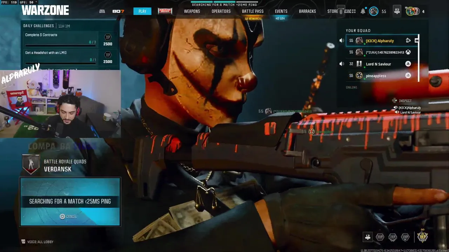The image size is (449, 252).
Task: Click the first bottom-right loadout token icon
Action: pyautogui.click(x=367, y=237)
